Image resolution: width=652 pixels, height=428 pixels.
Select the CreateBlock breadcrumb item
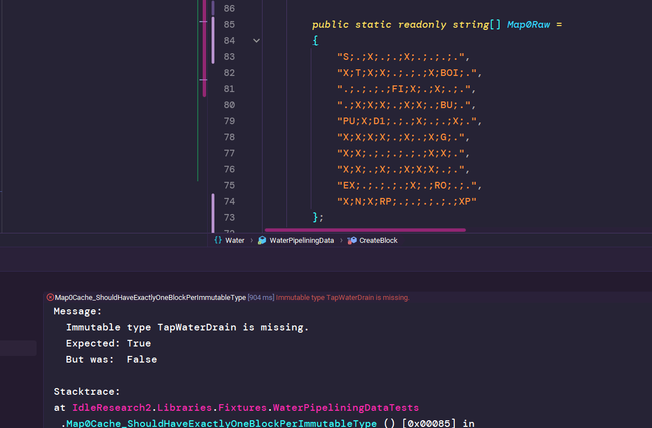pyautogui.click(x=378, y=240)
